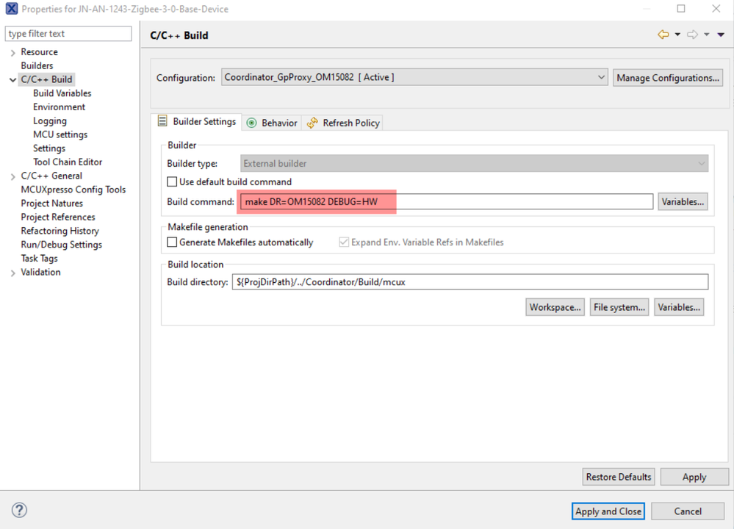The height and width of the screenshot is (529, 734).
Task: Collapse the C/C++ Build tree node
Action: 12,79
